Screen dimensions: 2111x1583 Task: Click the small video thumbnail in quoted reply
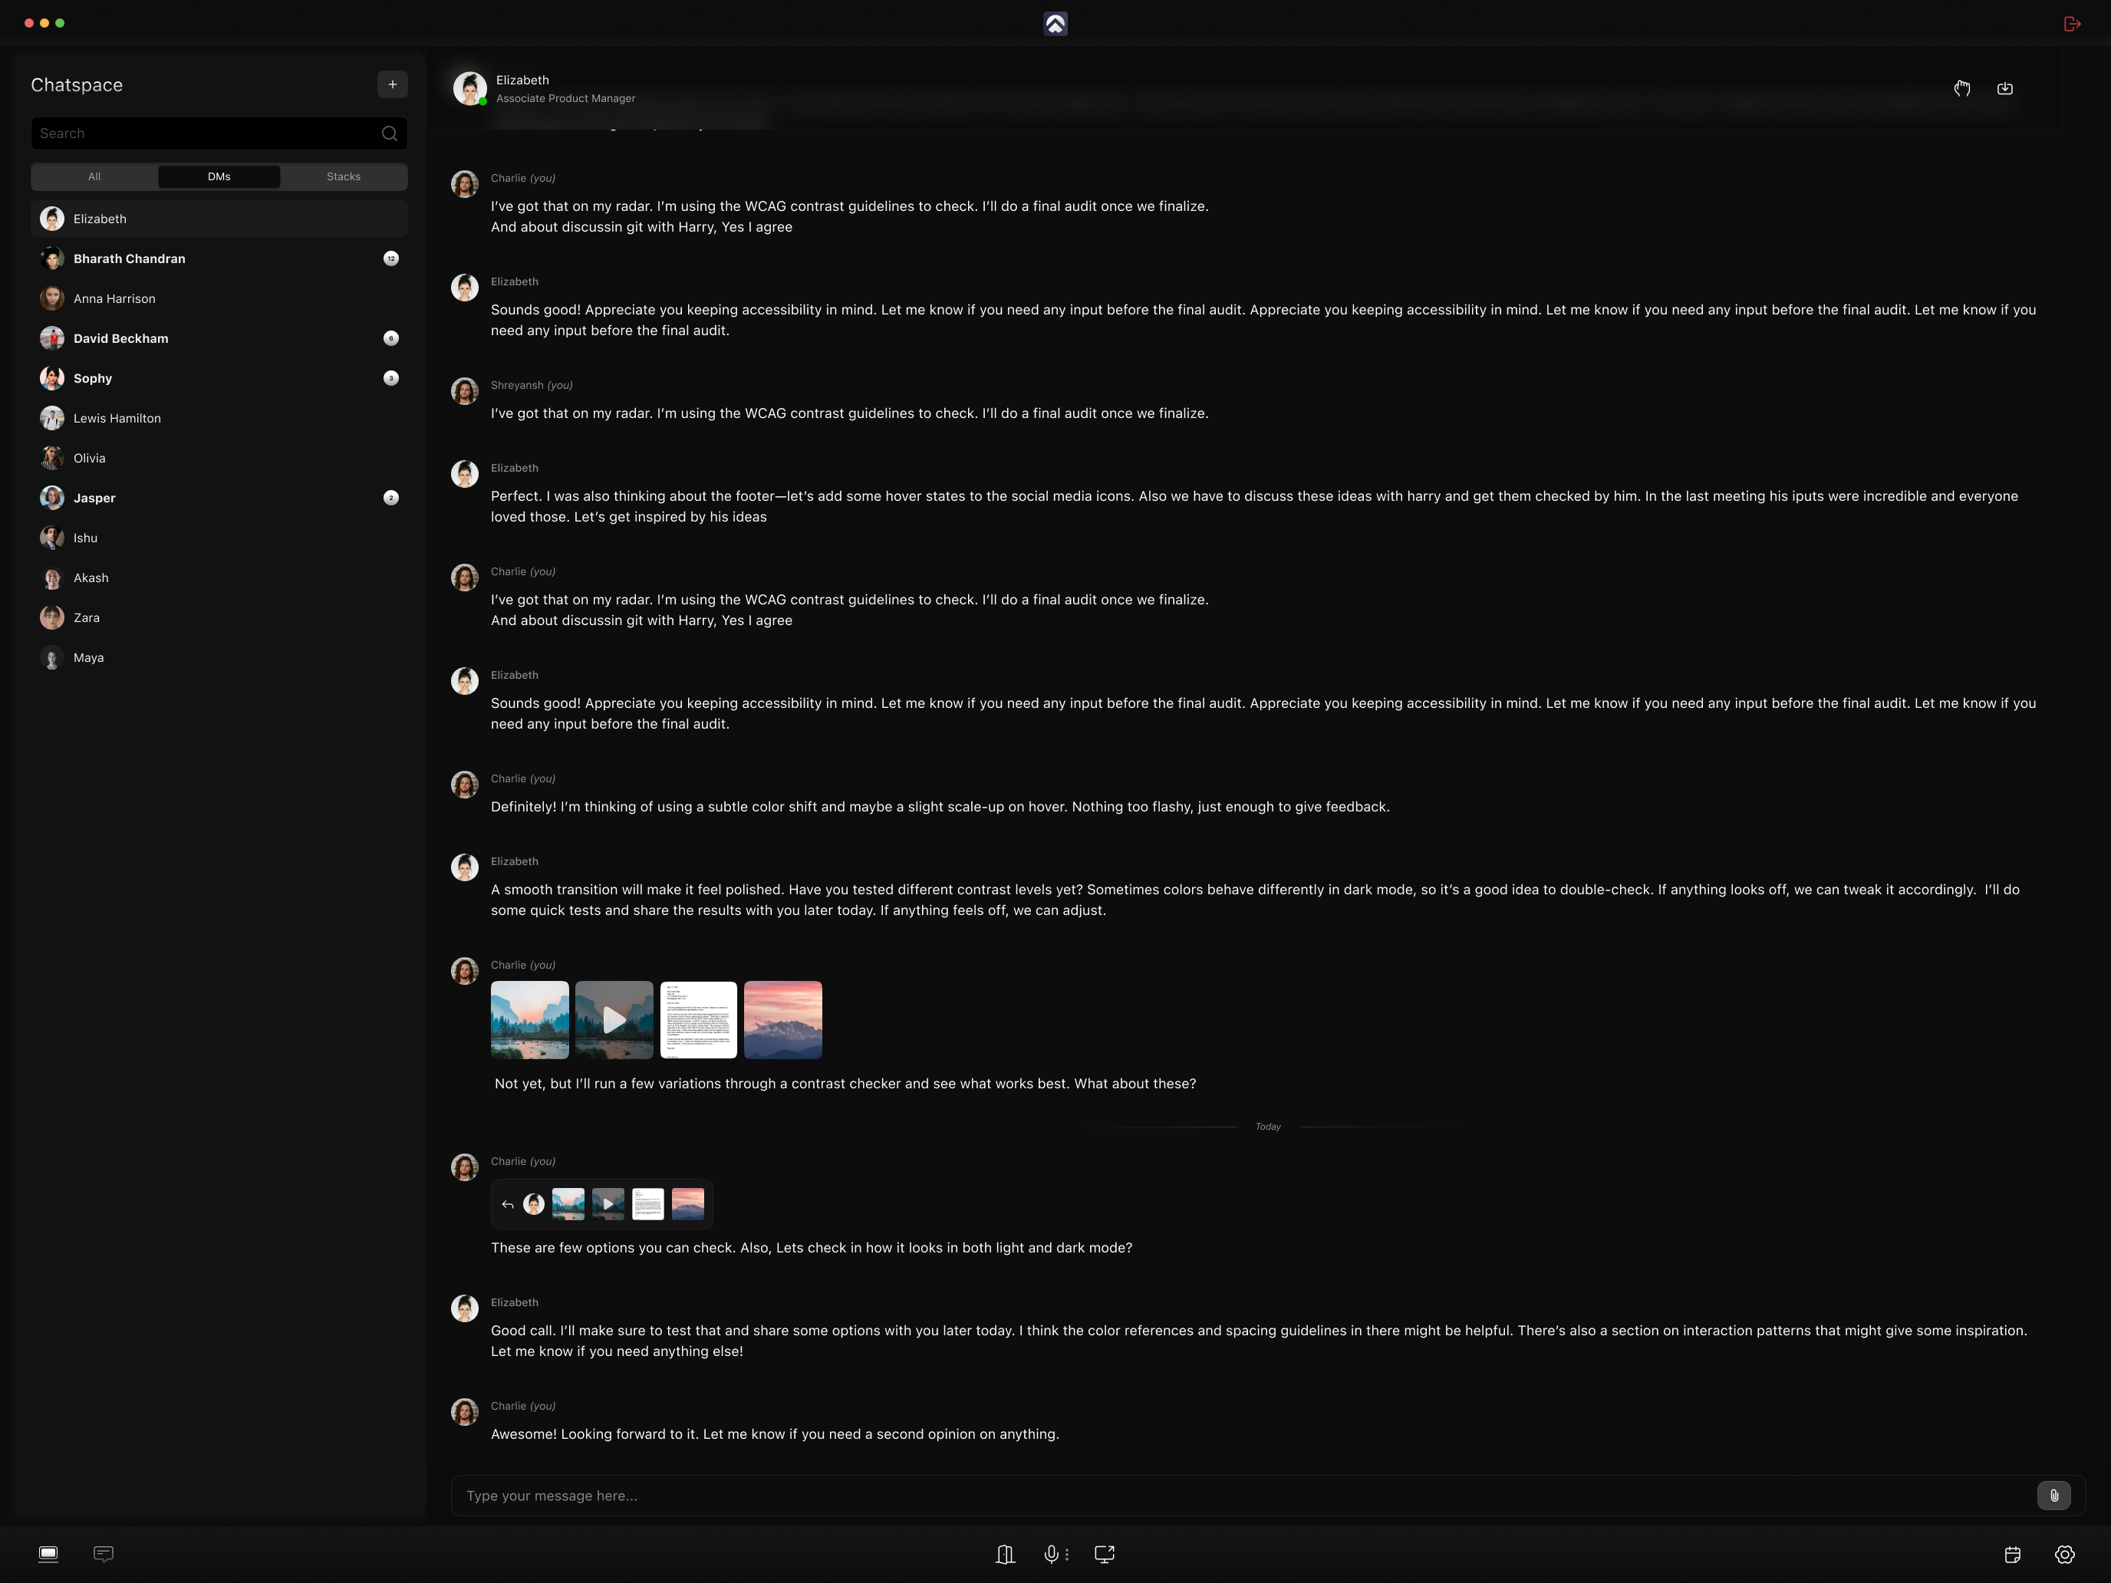tap(608, 1204)
